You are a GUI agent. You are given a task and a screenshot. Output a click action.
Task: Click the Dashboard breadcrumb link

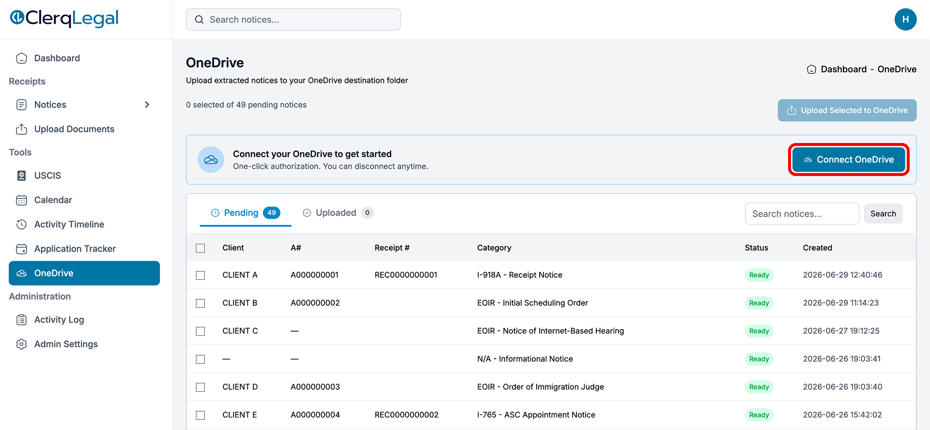click(844, 69)
